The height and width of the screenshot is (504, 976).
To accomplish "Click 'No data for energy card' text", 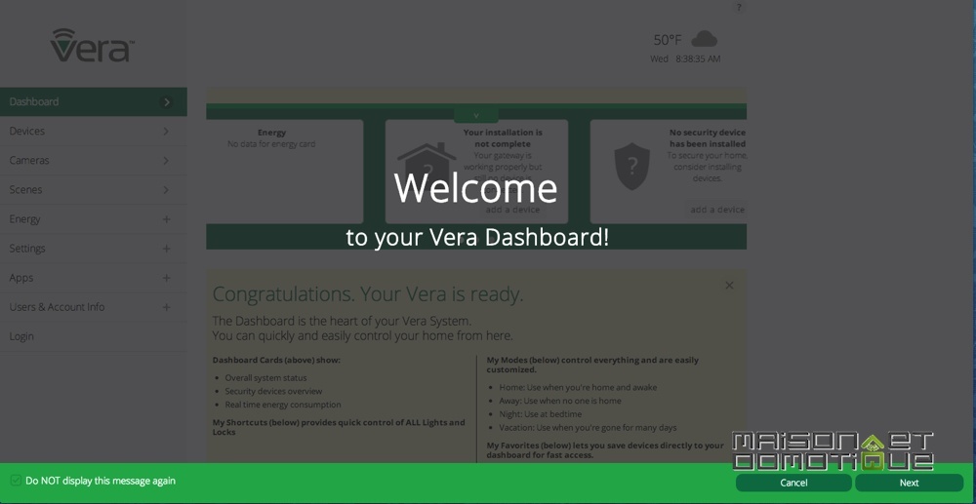I will (271, 144).
